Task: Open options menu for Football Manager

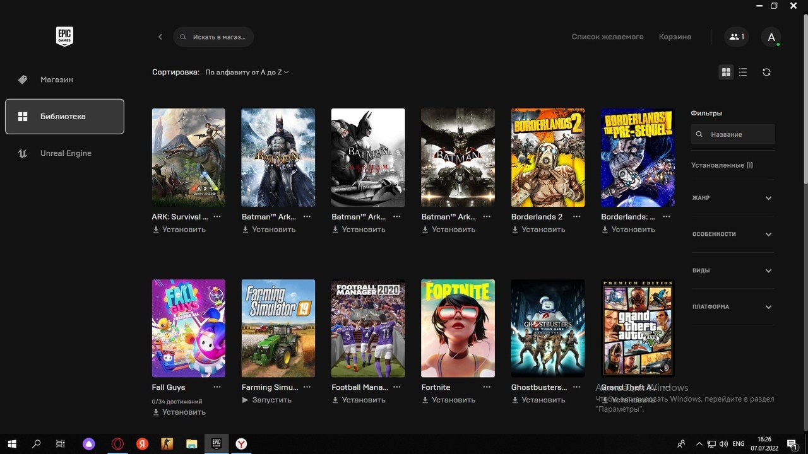Action: click(x=396, y=387)
